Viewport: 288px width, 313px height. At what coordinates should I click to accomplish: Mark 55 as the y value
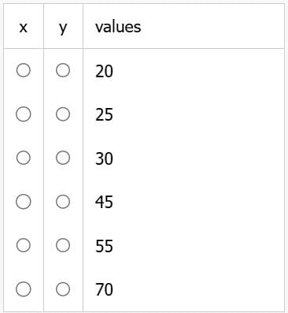pyautogui.click(x=63, y=245)
